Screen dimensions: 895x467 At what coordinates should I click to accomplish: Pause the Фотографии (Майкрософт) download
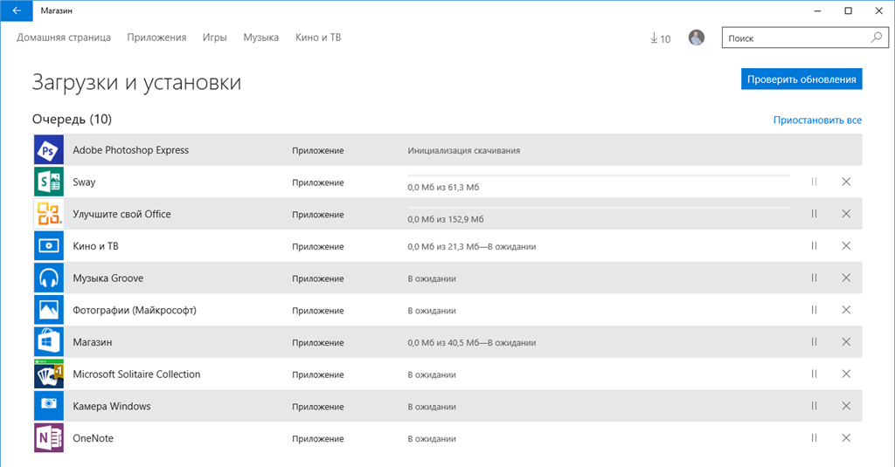point(814,310)
